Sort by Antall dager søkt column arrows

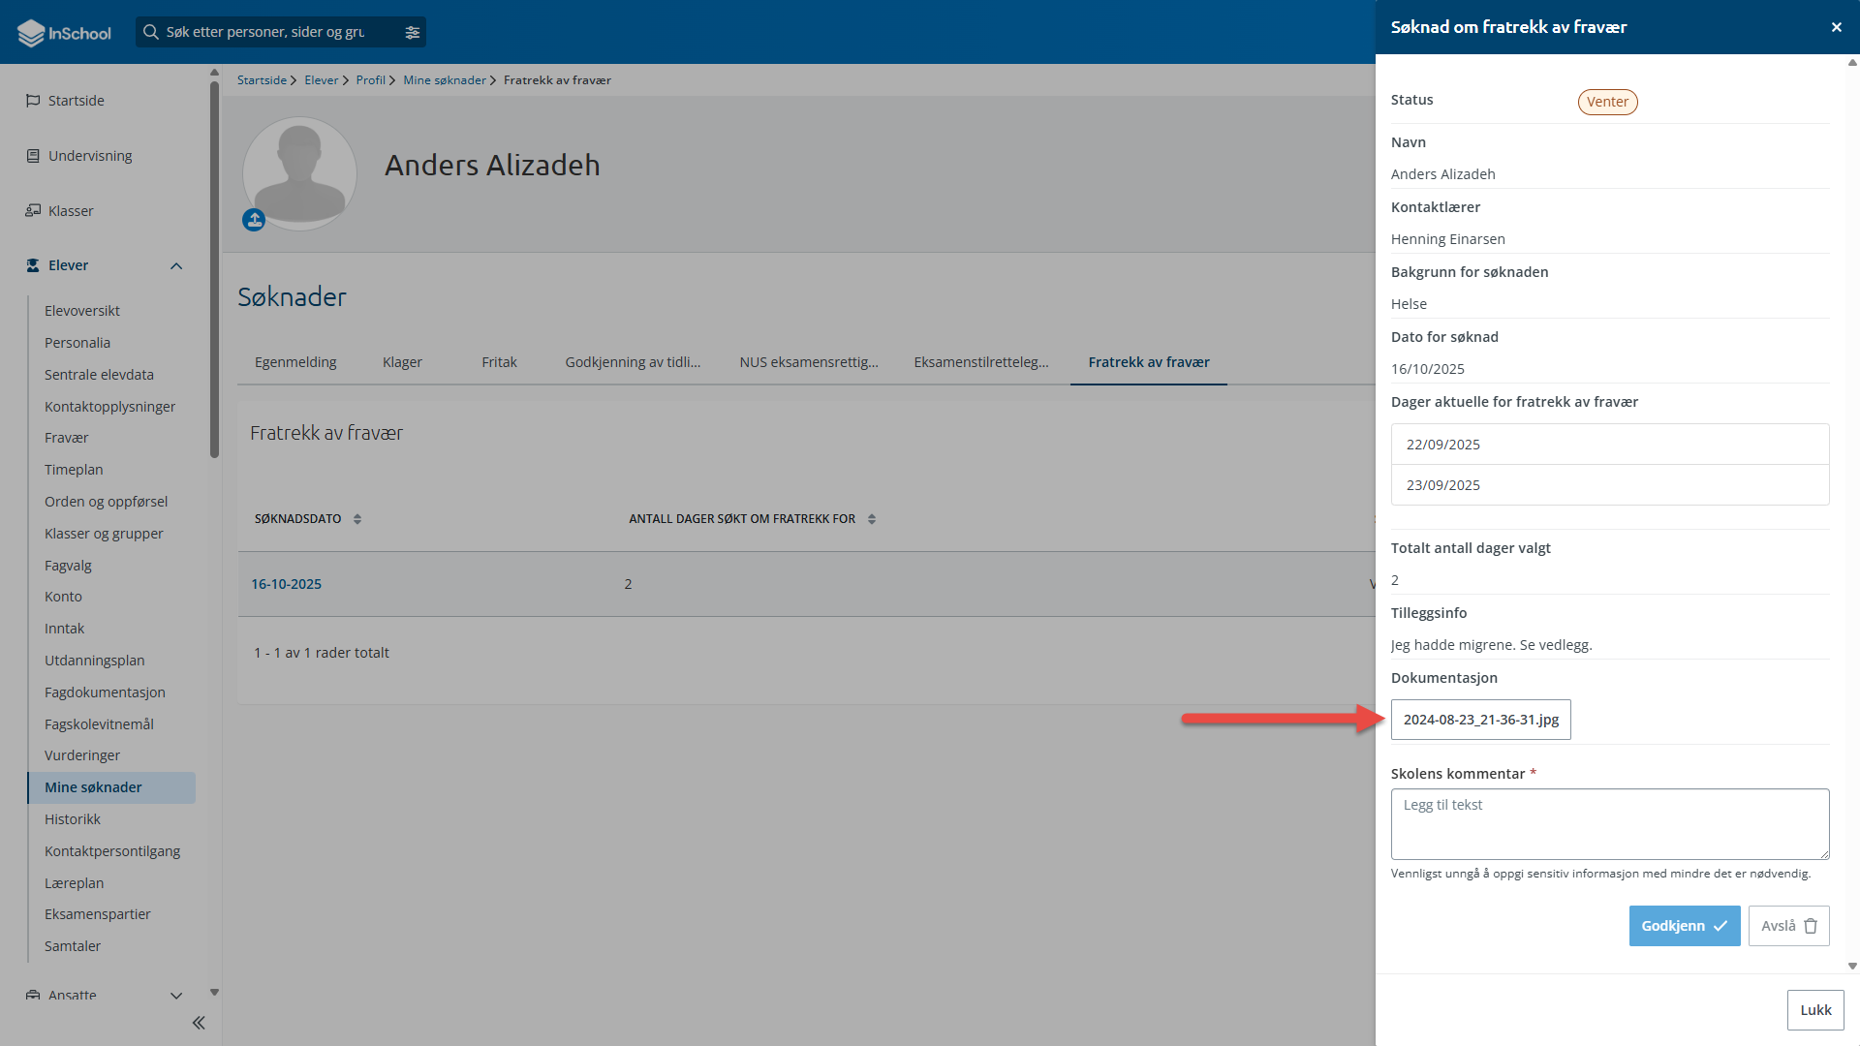click(x=872, y=519)
